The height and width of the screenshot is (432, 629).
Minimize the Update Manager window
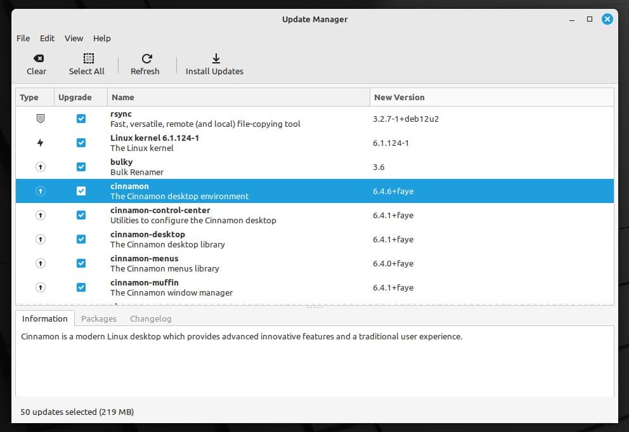tap(572, 19)
